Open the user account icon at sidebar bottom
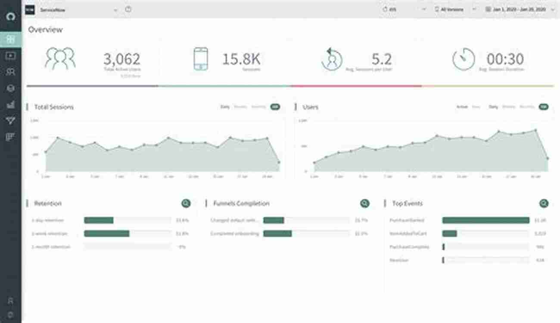This screenshot has width=560, height=323. 11,300
